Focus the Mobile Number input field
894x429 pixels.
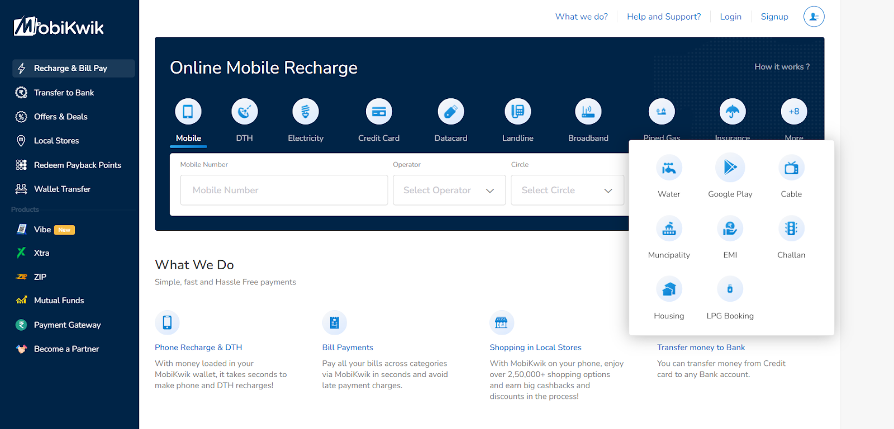click(x=284, y=190)
